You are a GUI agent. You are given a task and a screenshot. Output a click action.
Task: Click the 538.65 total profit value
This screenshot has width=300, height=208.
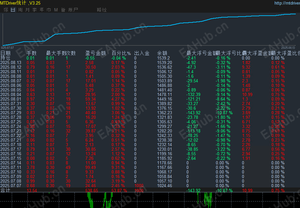[x=92, y=190]
